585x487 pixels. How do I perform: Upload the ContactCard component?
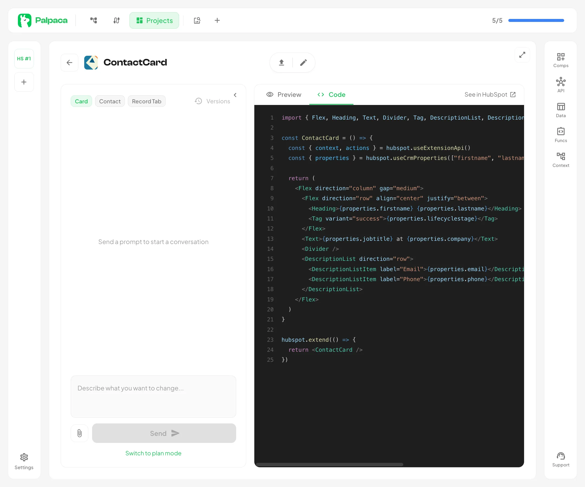(281, 62)
